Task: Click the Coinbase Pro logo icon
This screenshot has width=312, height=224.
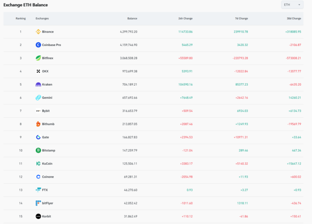Action: tap(38, 45)
